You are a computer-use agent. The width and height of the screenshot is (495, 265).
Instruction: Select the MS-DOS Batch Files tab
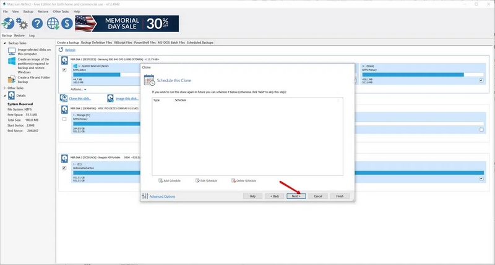pyautogui.click(x=171, y=43)
